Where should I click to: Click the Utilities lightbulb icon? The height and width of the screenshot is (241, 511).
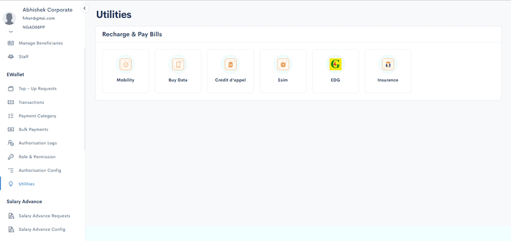11,184
